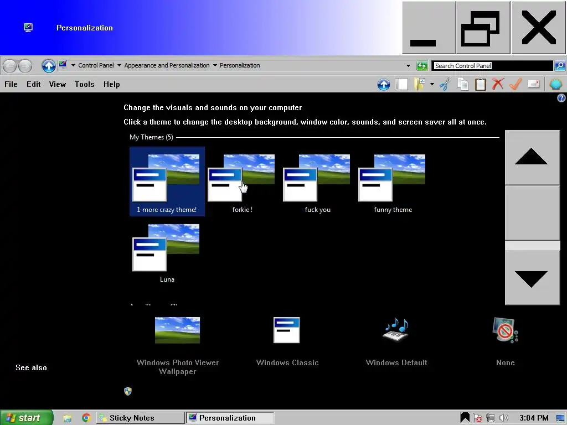Open the folder options icon

[x=420, y=84]
